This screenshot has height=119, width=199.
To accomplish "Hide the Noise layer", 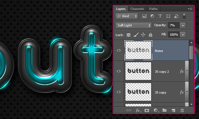I will tap(119, 50).
